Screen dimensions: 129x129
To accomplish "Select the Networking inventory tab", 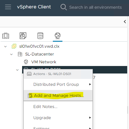I will 58,36.
